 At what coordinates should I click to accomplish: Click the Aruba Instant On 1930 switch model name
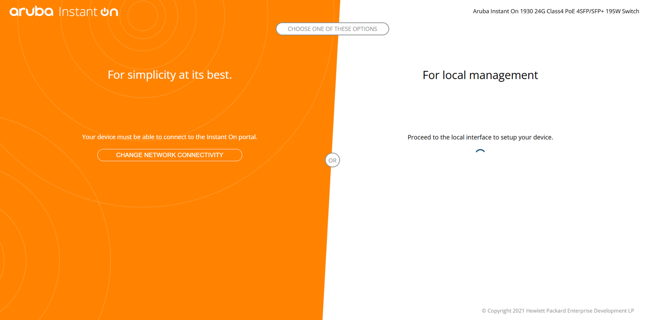tap(556, 11)
